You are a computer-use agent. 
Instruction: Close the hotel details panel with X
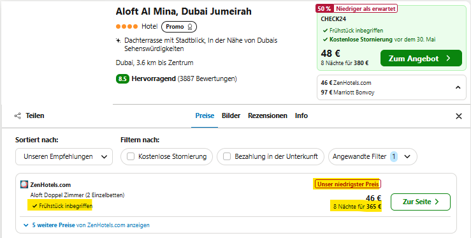[459, 116]
